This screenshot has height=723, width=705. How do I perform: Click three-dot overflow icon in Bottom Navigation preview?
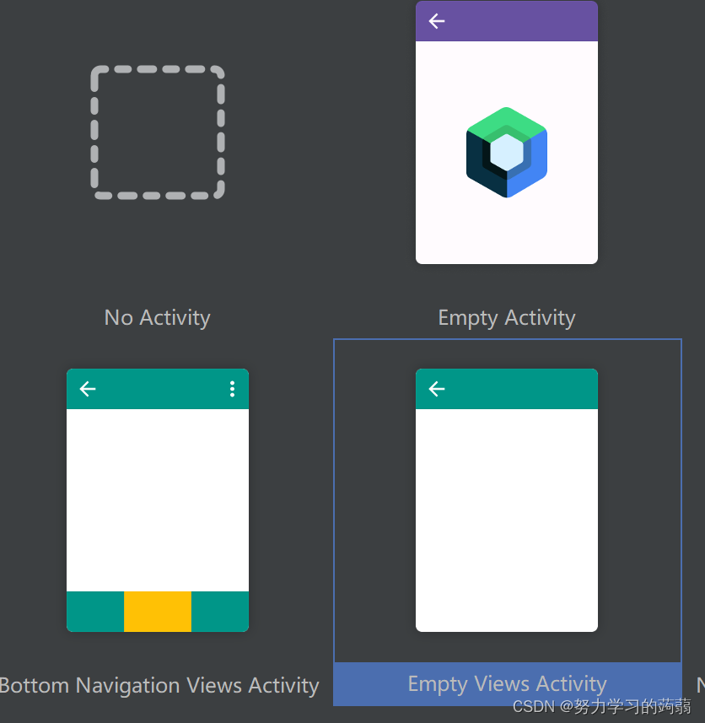click(x=232, y=389)
